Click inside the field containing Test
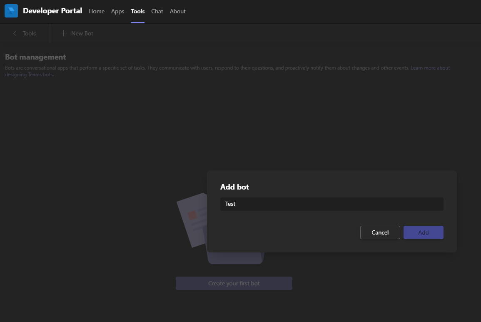 pyautogui.click(x=331, y=204)
